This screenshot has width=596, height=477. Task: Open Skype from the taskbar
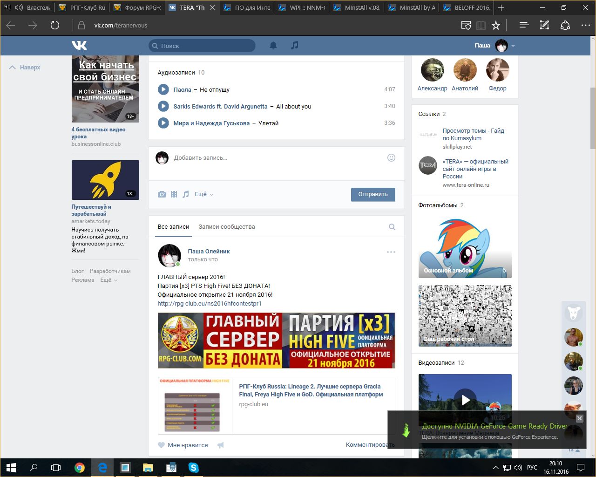click(193, 467)
